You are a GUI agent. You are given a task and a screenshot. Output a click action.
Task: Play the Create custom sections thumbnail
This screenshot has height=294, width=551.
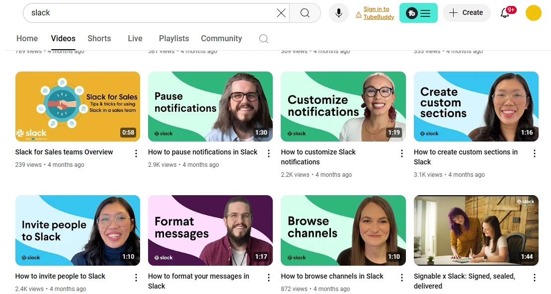(476, 106)
